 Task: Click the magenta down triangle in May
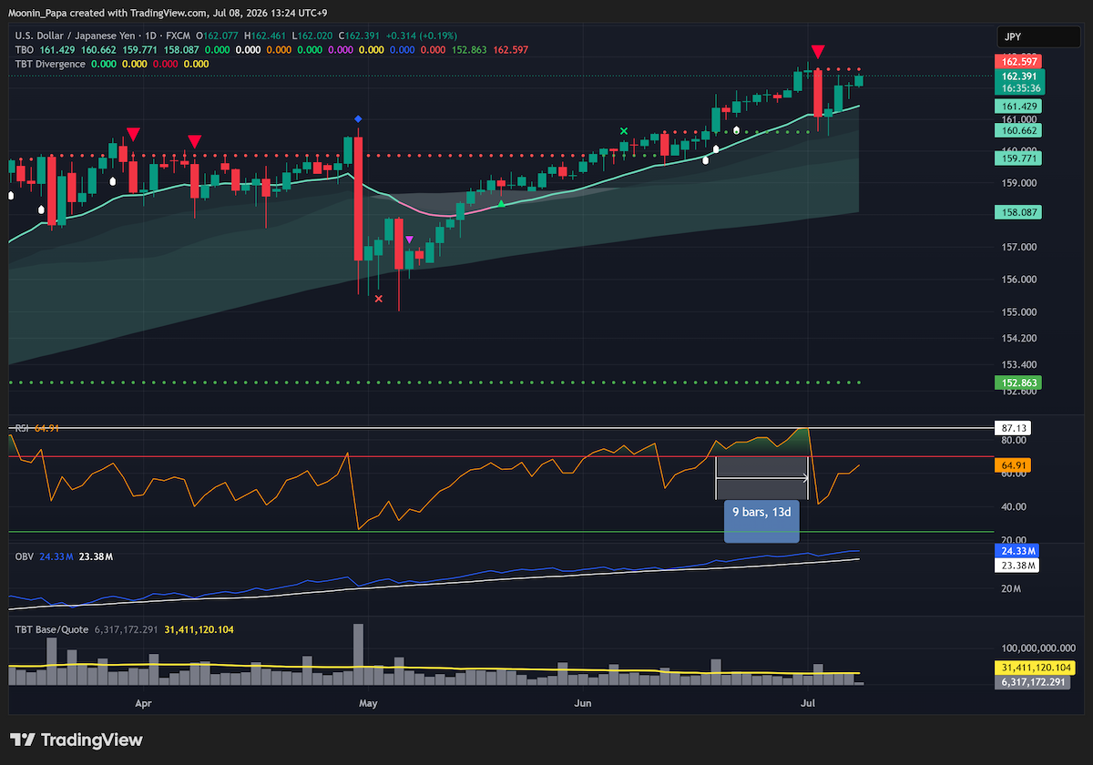click(409, 240)
